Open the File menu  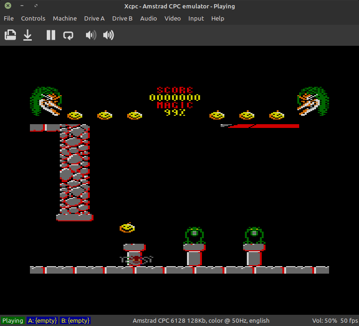pos(9,18)
